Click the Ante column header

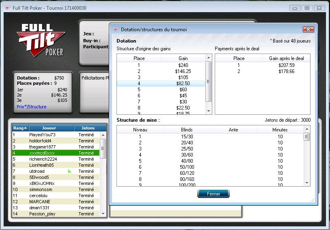233,130
